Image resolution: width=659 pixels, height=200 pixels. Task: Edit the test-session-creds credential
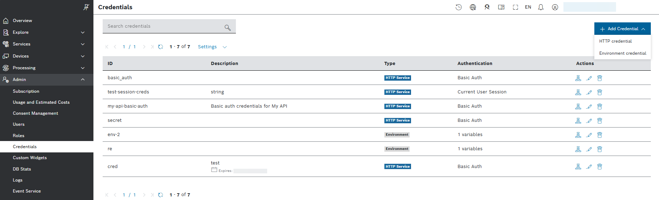tap(589, 92)
